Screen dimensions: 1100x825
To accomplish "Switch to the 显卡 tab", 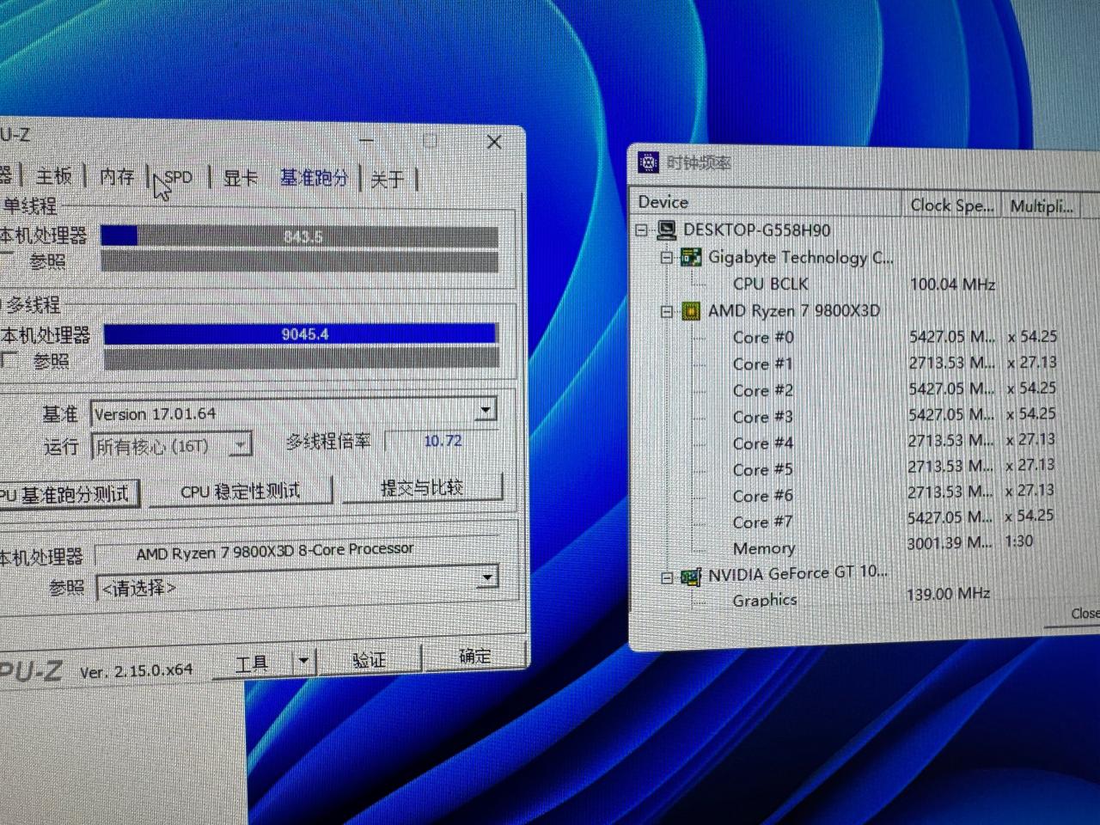I will (241, 178).
